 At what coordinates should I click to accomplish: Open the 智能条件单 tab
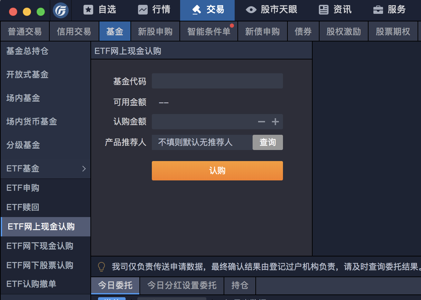(209, 32)
